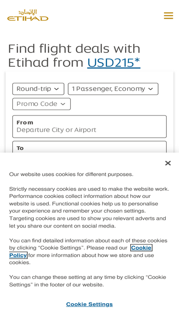Image resolution: width=179 pixels, height=318 pixels.
Task: Click the Arabic script in Etihad logo
Action: tap(28, 12)
